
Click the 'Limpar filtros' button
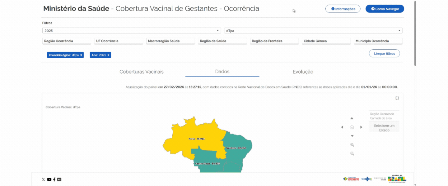click(x=384, y=53)
